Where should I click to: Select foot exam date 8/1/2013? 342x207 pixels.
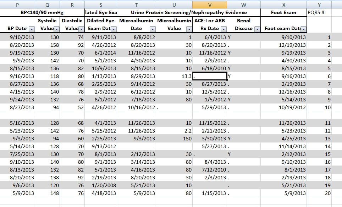pyautogui.click(x=283, y=170)
